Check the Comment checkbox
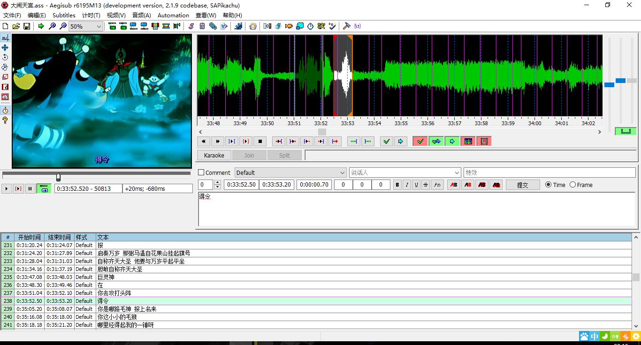Screen dimensions: 641x345 point(201,172)
